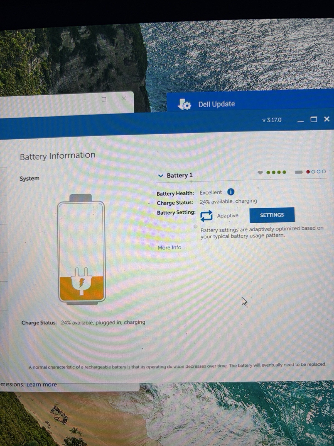The height and width of the screenshot is (446, 334).
Task: Close the background white window
Action: [x=124, y=98]
